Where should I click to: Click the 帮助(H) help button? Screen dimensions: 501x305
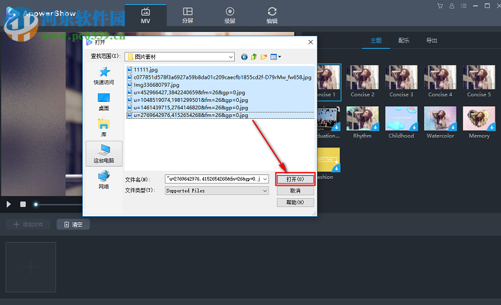coord(295,202)
